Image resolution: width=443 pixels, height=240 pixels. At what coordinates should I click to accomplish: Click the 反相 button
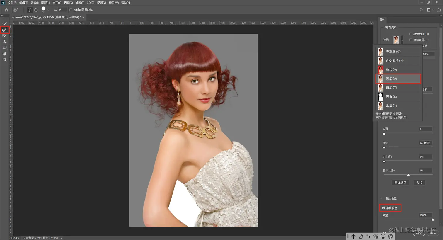pyautogui.click(x=420, y=183)
